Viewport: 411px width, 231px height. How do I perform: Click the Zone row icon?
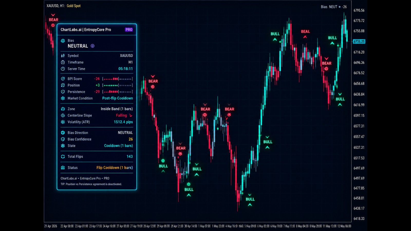pos(63,109)
